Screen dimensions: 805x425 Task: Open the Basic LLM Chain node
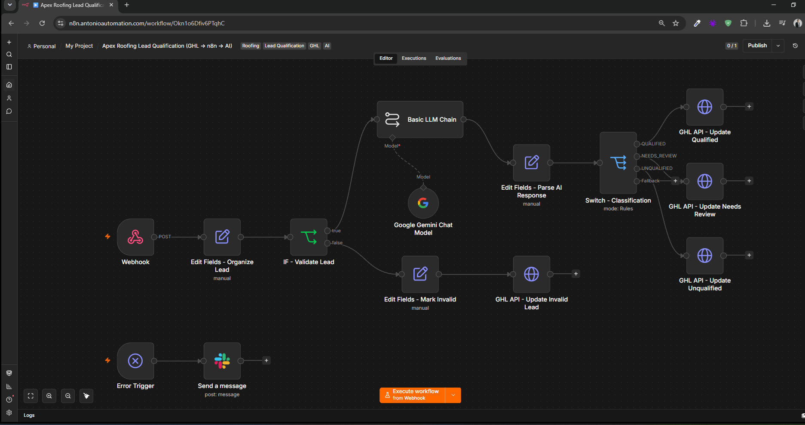coord(420,120)
